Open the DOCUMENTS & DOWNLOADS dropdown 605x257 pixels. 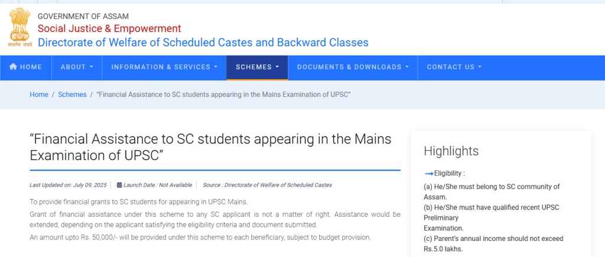(x=353, y=67)
